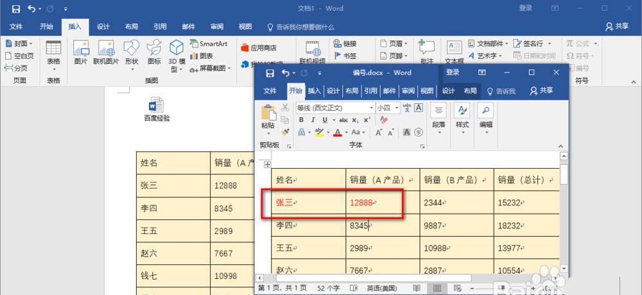Switch to the 引用 tab in the main window

click(x=160, y=26)
